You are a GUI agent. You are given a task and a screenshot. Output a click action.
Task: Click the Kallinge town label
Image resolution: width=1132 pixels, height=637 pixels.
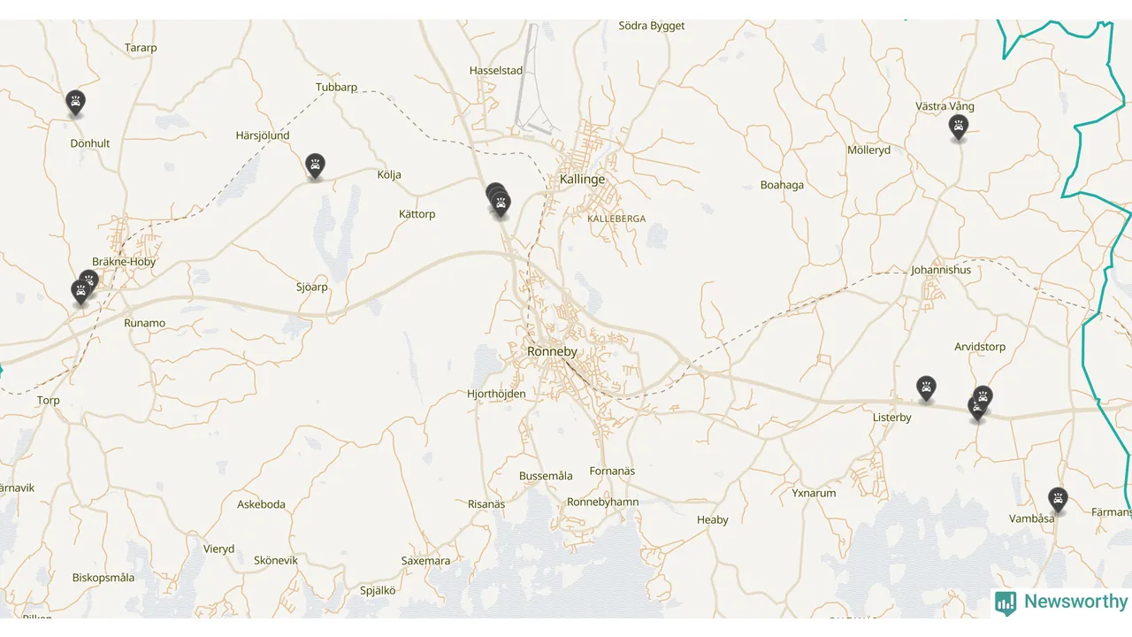(x=583, y=179)
